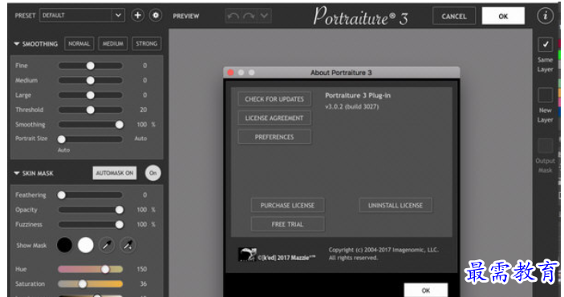Collapse the SKIN MASK section
The height and width of the screenshot is (297, 564).
(17, 173)
